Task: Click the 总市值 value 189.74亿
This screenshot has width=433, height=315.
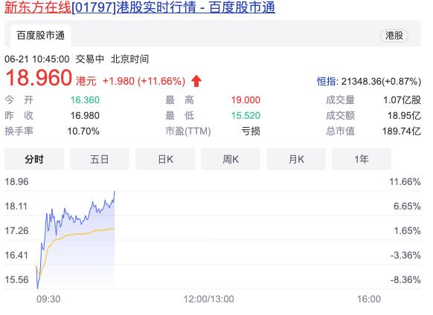Action: point(402,131)
